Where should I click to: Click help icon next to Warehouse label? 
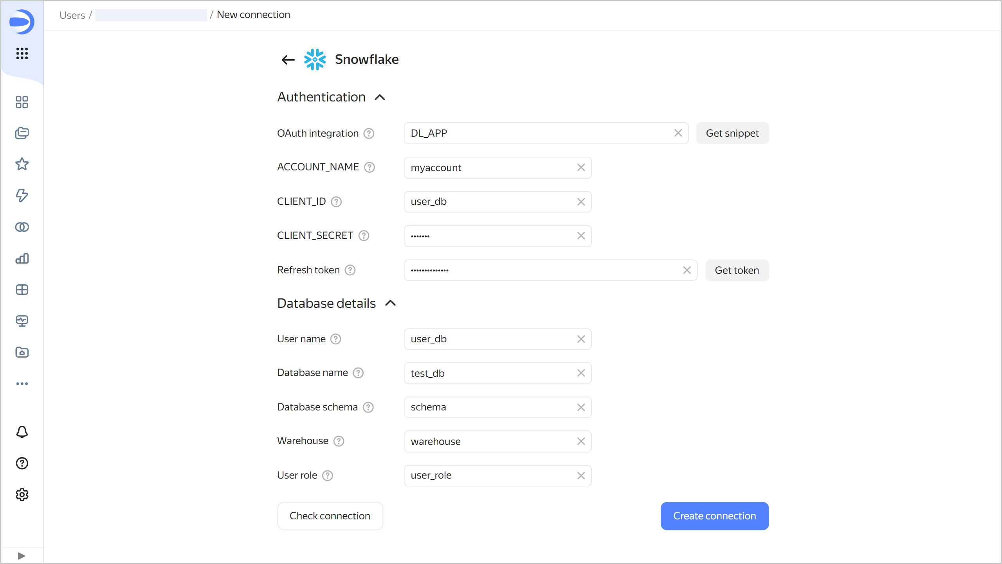coord(339,441)
